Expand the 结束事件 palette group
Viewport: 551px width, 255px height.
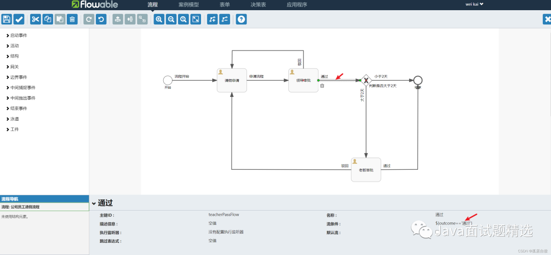[x=19, y=109]
